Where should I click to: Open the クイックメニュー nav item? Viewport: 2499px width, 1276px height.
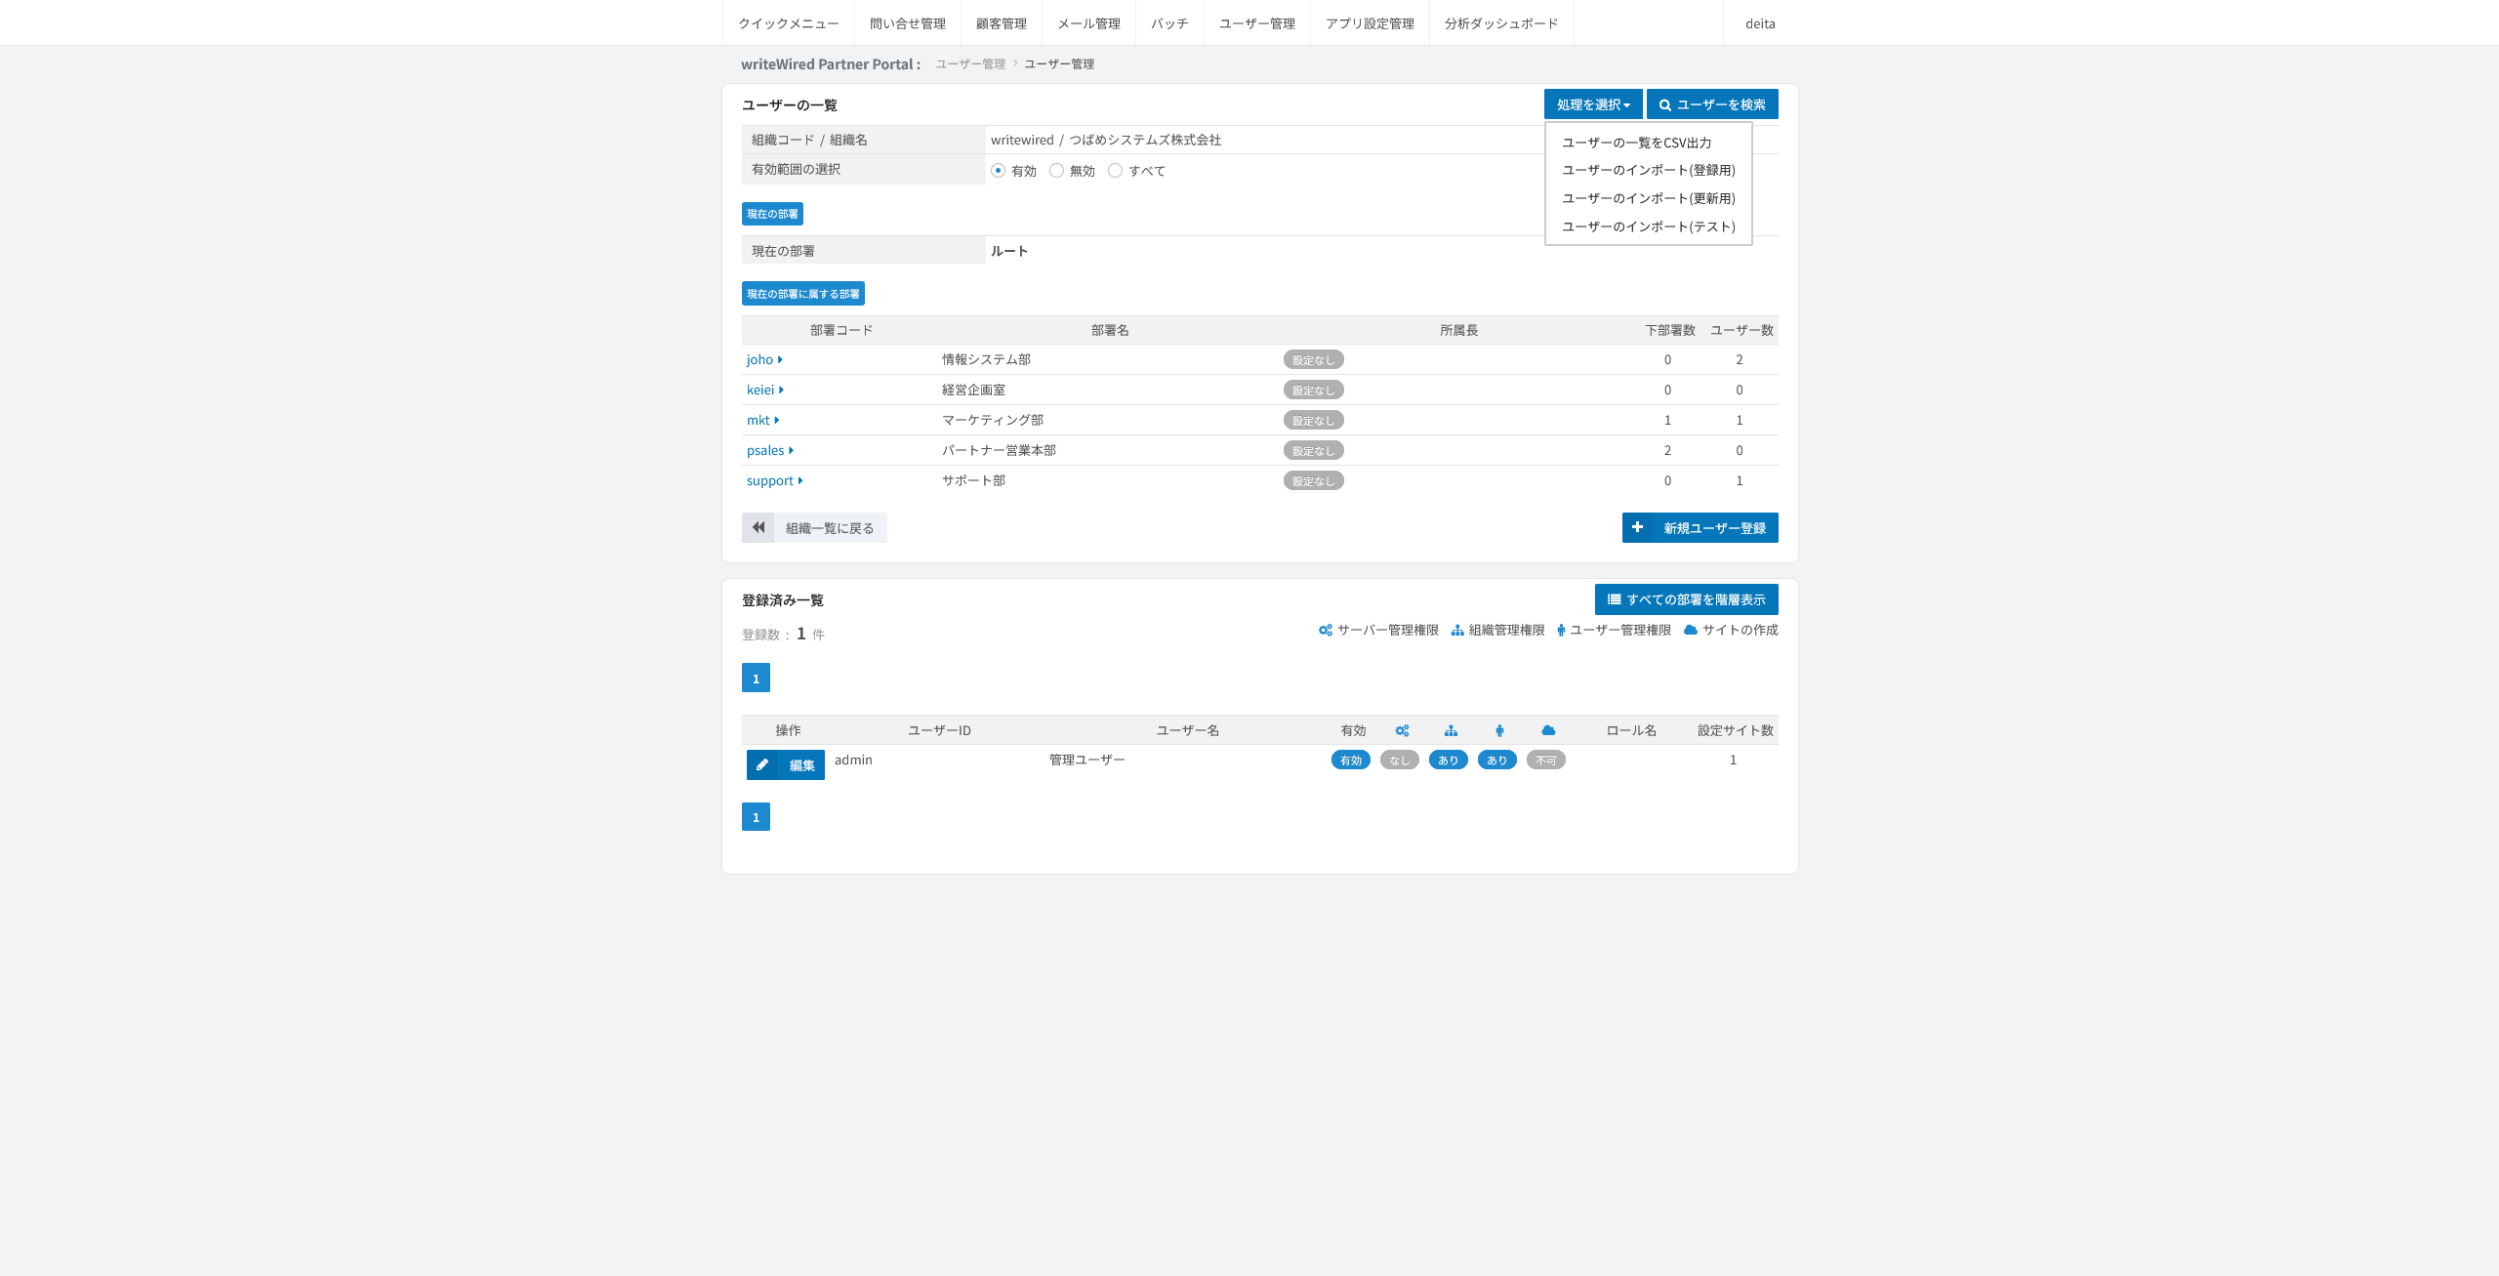(x=789, y=23)
